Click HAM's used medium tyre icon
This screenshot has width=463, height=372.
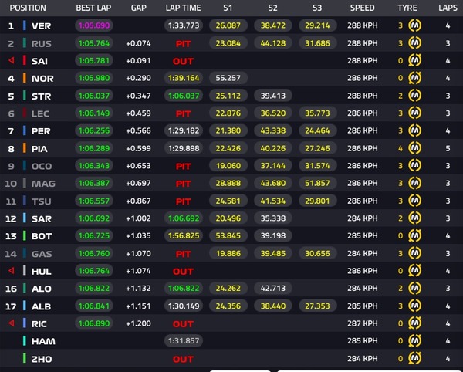click(x=414, y=340)
